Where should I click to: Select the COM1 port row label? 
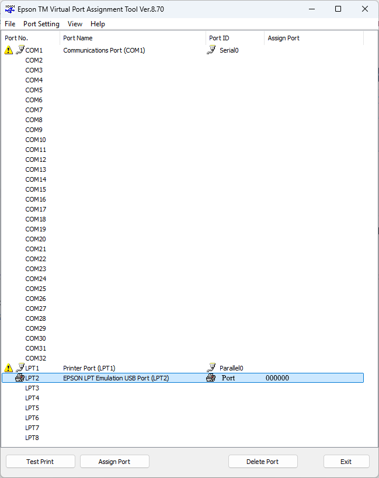click(34, 50)
